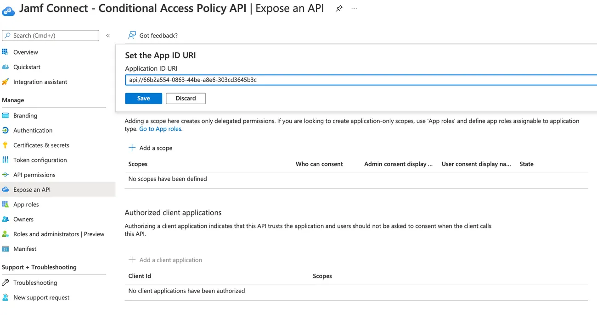597x315 pixels.
Task: Sort by the Scopes column header
Action: click(138, 164)
